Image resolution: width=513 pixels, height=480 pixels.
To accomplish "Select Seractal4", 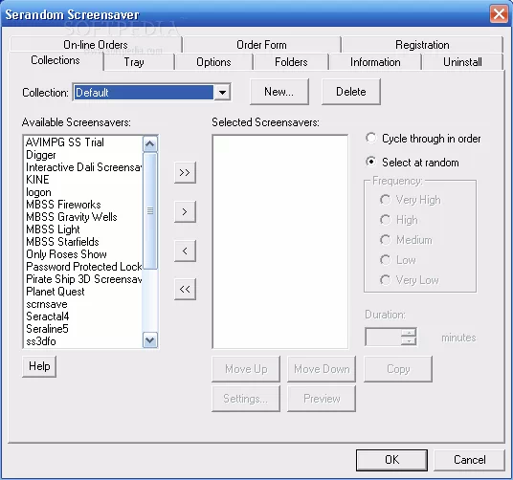I will point(83,316).
